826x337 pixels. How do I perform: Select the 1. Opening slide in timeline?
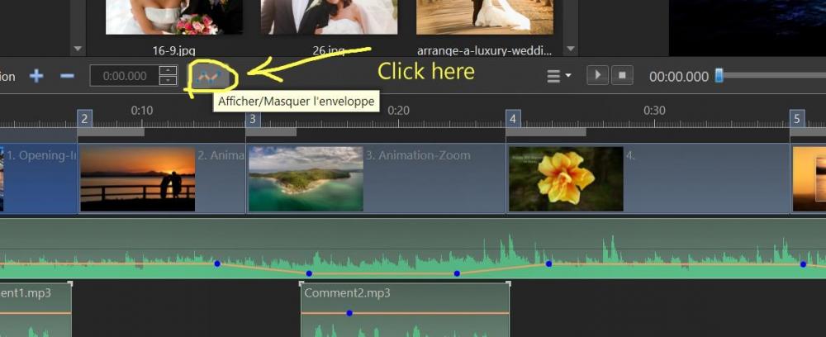(x=39, y=179)
